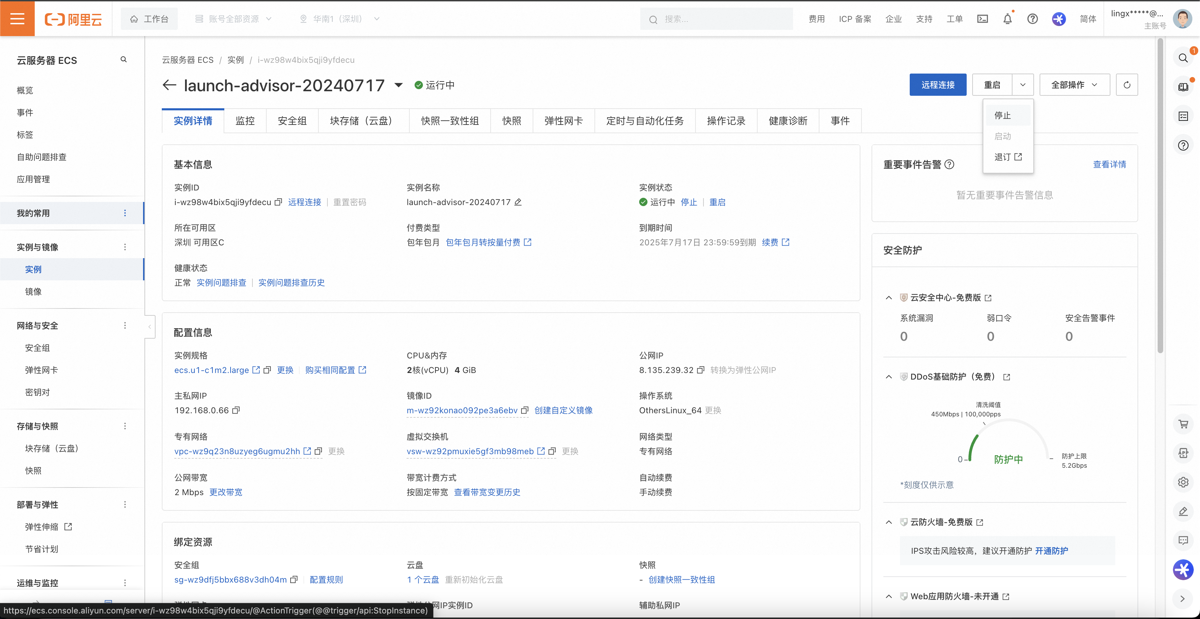Click 更改带宽 link
1200x619 pixels.
[x=226, y=492]
